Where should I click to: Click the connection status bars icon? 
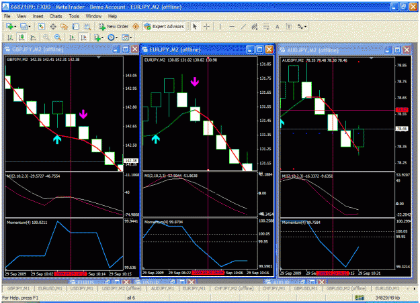coord(360,298)
